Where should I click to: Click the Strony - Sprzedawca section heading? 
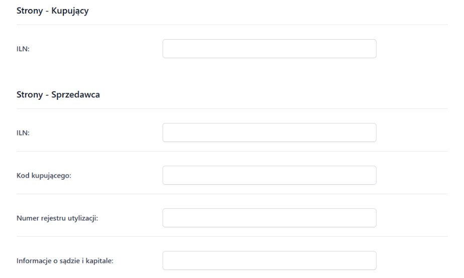[x=59, y=95]
